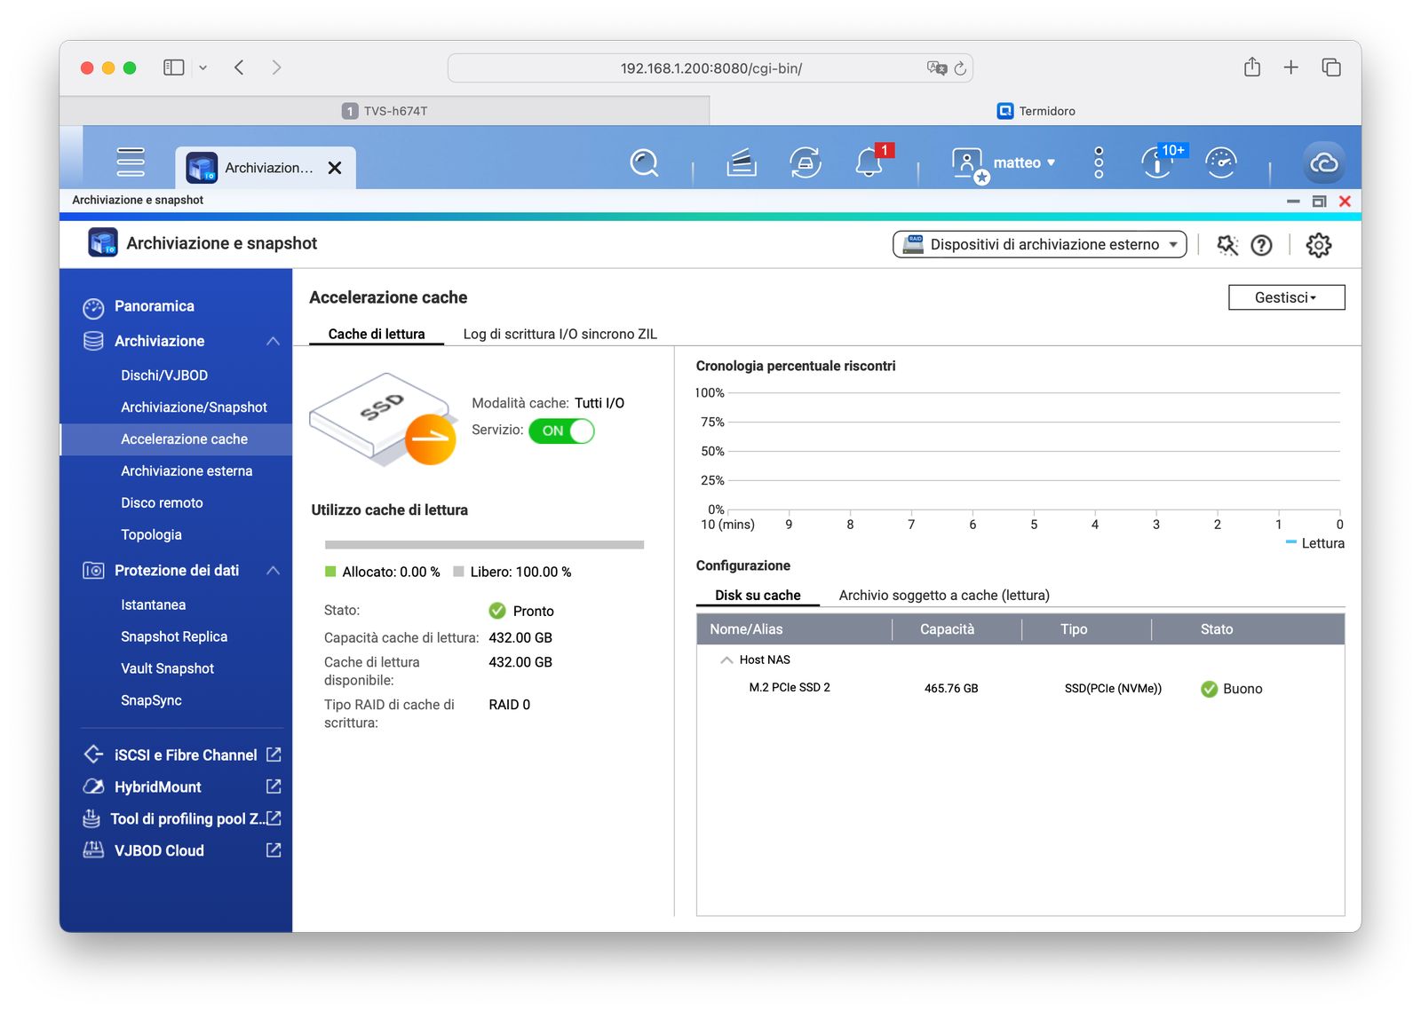Click the dashboard gauge icon
Screen dimensions: 1421x1011
(1220, 163)
